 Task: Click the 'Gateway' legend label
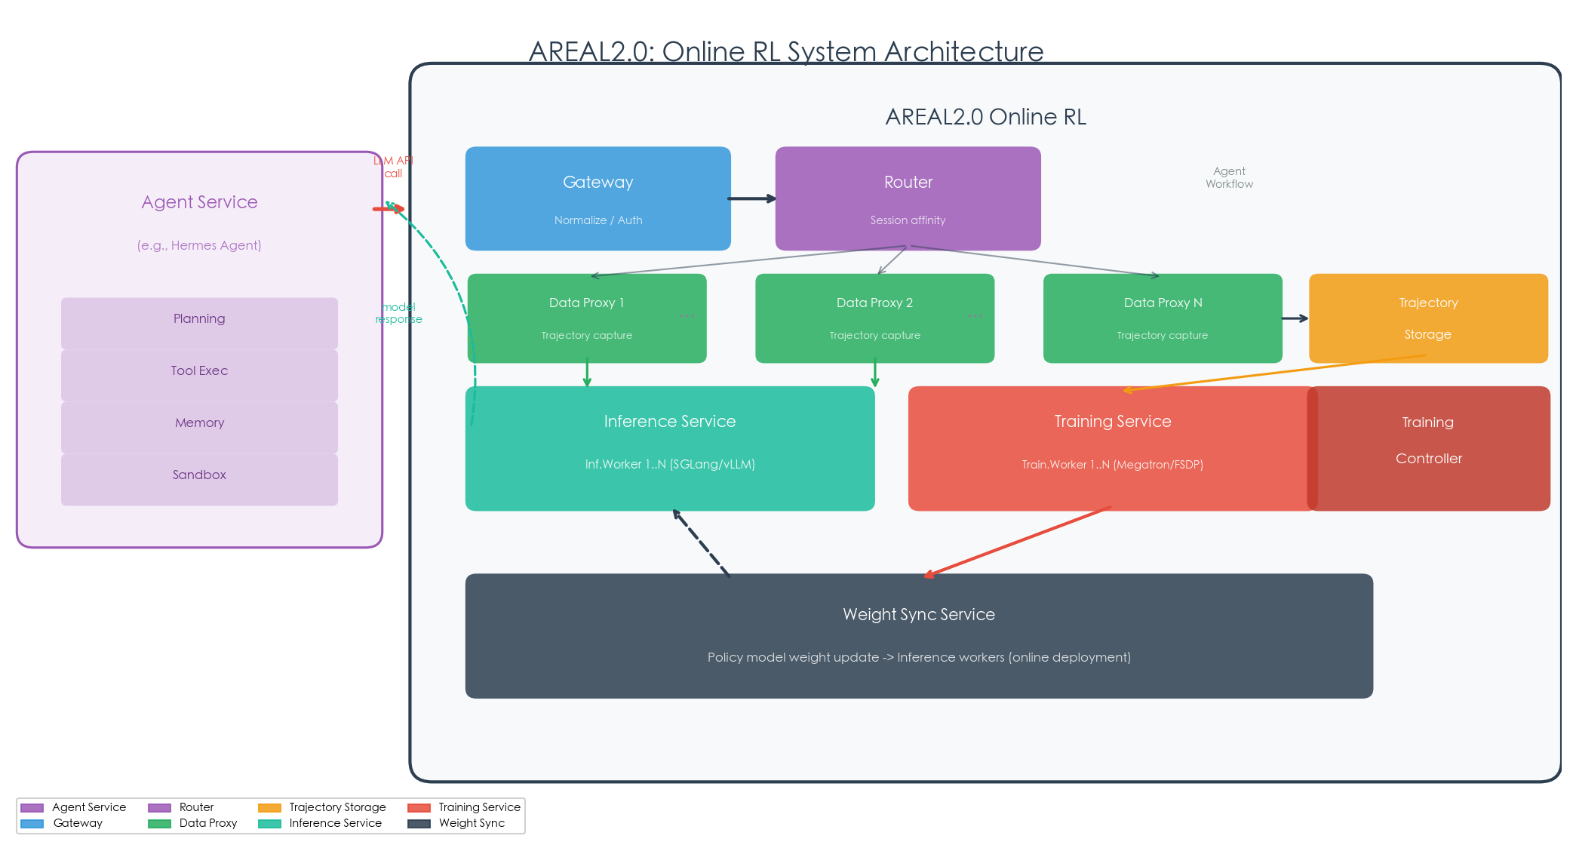click(78, 823)
